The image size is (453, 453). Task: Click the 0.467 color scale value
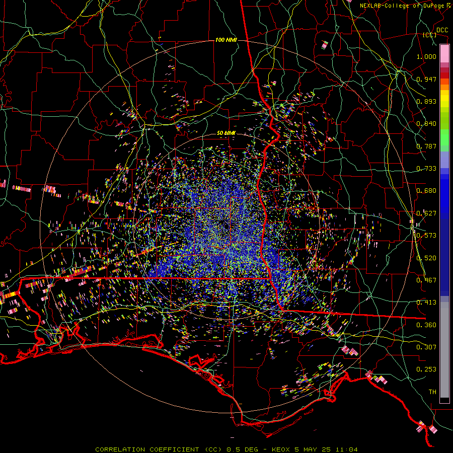click(x=426, y=280)
